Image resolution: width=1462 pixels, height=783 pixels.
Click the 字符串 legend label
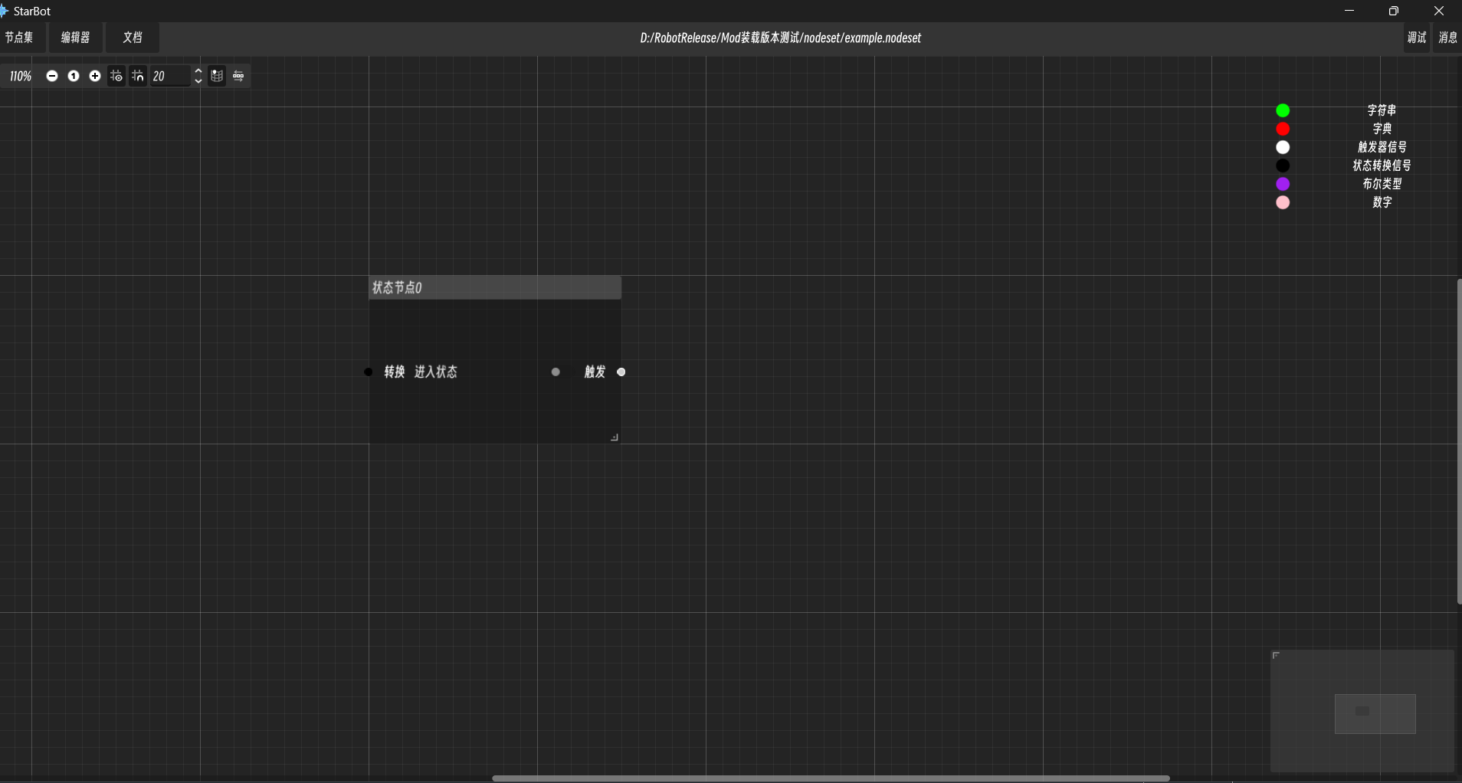point(1382,110)
